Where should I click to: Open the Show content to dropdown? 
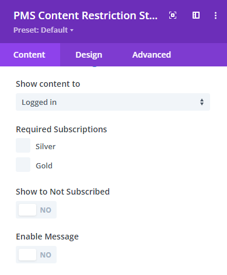tap(113, 102)
